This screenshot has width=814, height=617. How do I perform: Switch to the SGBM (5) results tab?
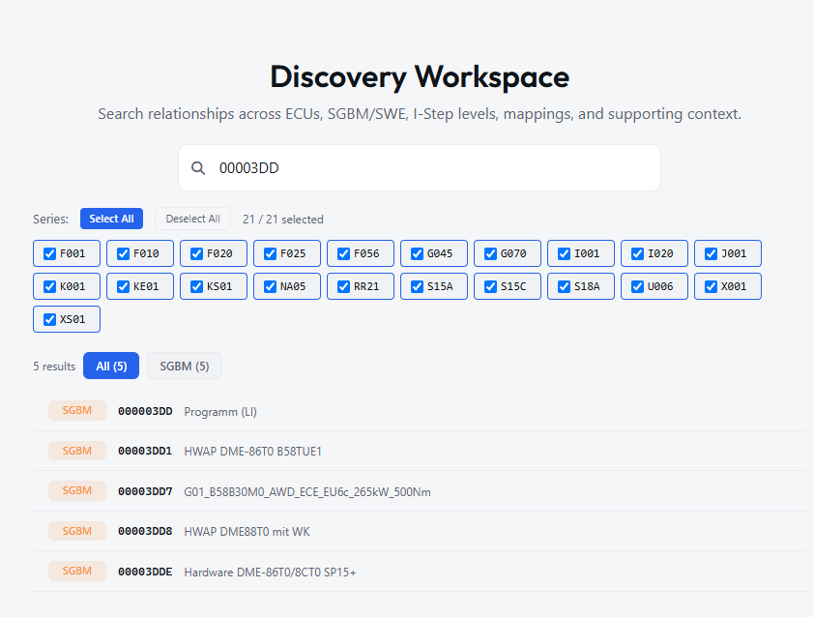coord(185,366)
